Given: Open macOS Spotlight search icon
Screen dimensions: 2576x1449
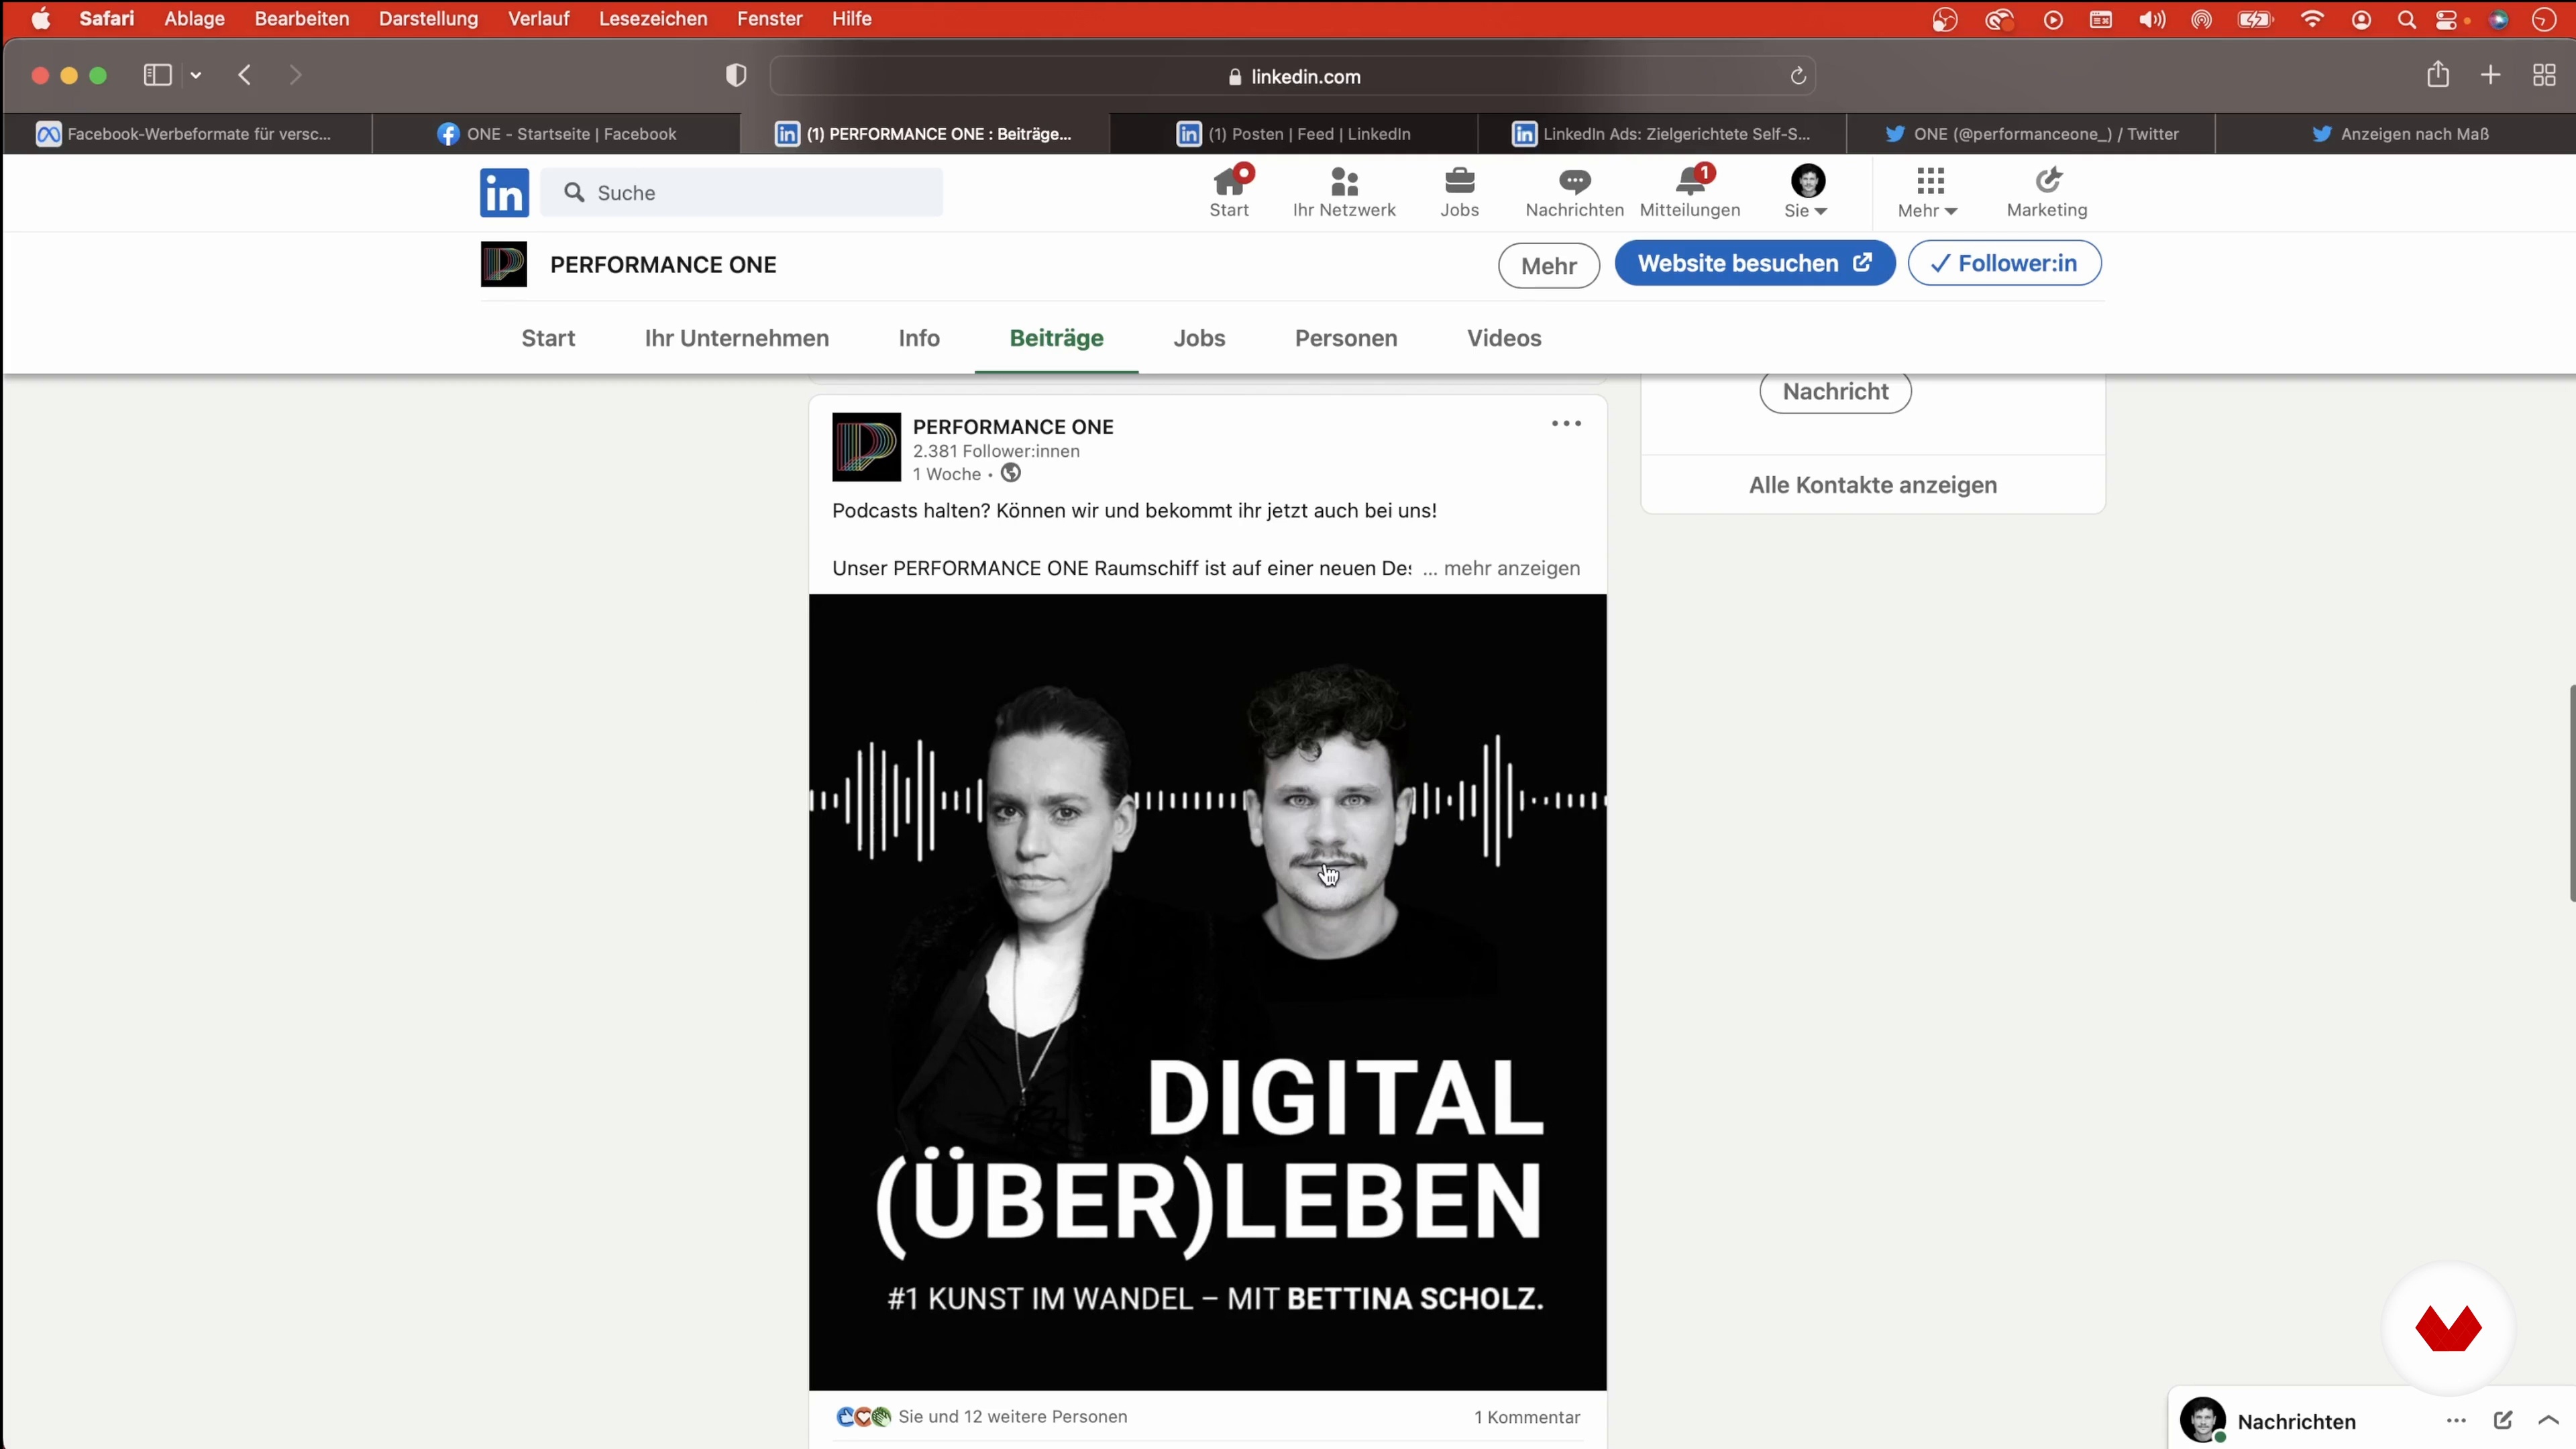Looking at the screenshot, I should click(2407, 19).
